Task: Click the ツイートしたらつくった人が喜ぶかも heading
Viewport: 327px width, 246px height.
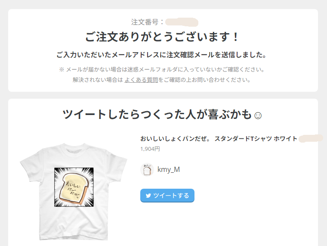Action: [x=157, y=115]
